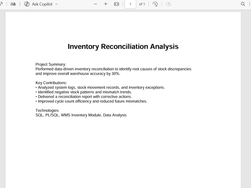Zoom in on the document
Viewport: 251px width, 188px height.
(x=106, y=4)
